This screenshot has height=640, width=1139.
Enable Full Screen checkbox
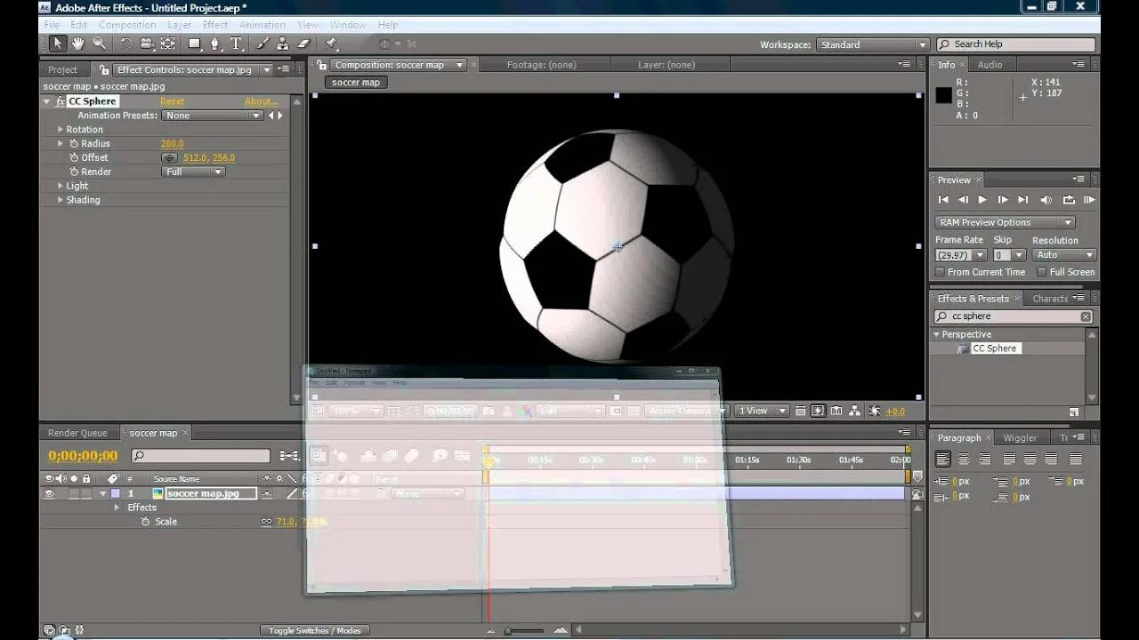(x=1042, y=272)
